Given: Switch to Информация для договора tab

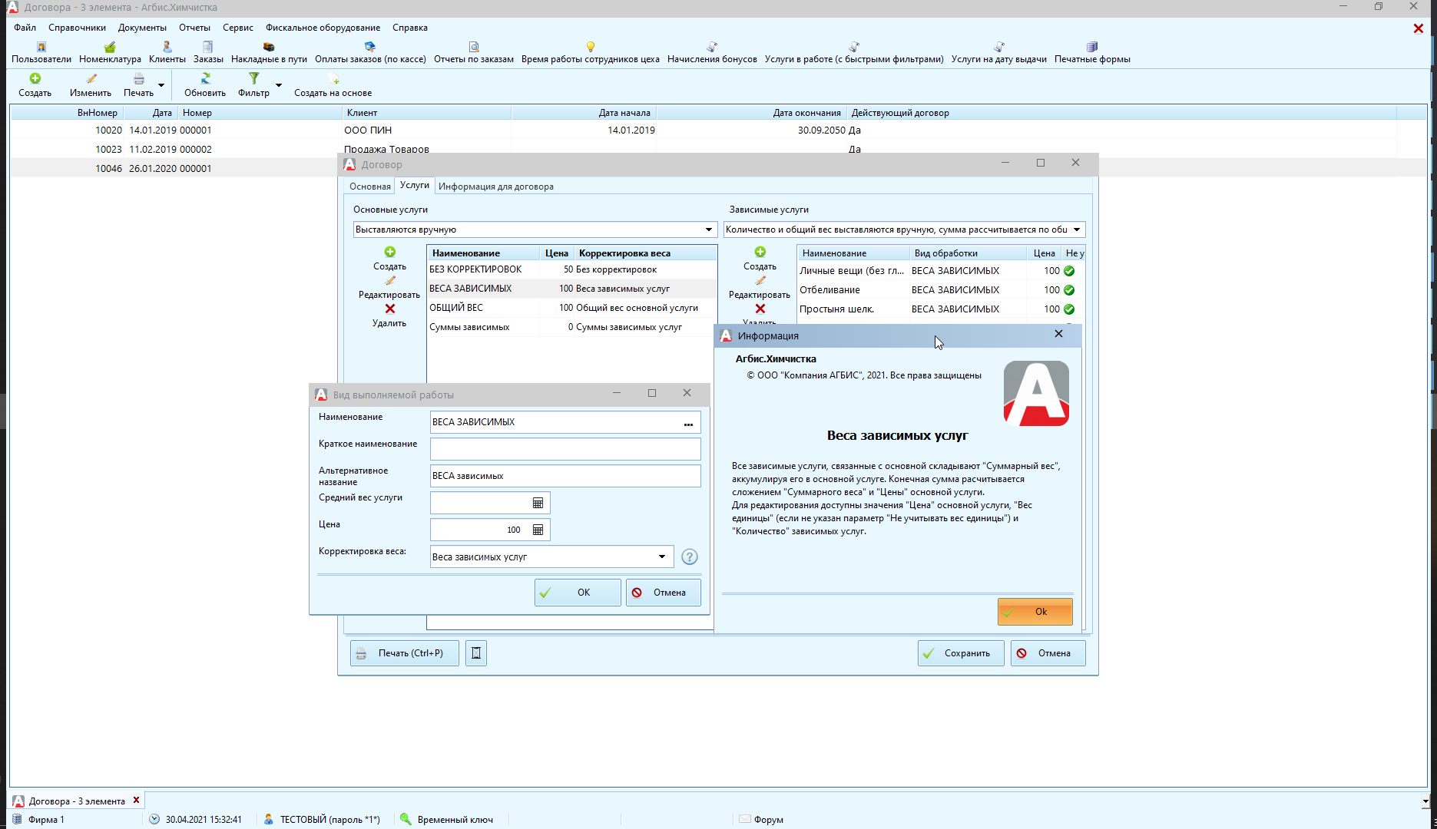Looking at the screenshot, I should tap(496, 187).
